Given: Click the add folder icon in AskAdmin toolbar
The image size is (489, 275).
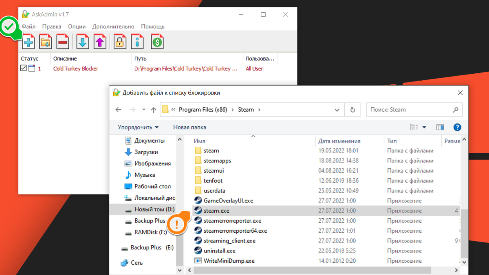Looking at the screenshot, I should click(45, 42).
